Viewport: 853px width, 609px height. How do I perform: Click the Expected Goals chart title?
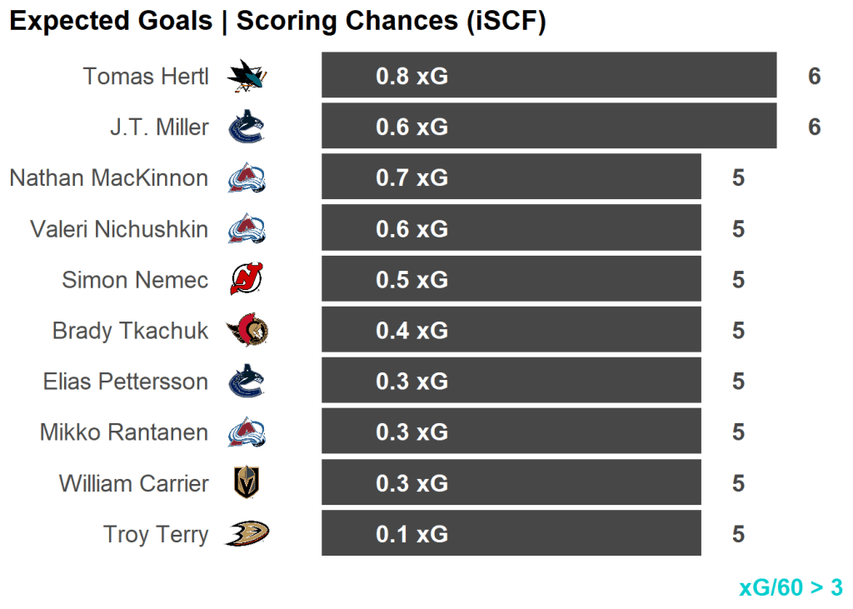277,22
